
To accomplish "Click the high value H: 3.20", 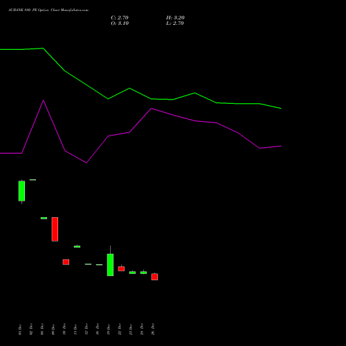I will pyautogui.click(x=175, y=18).
